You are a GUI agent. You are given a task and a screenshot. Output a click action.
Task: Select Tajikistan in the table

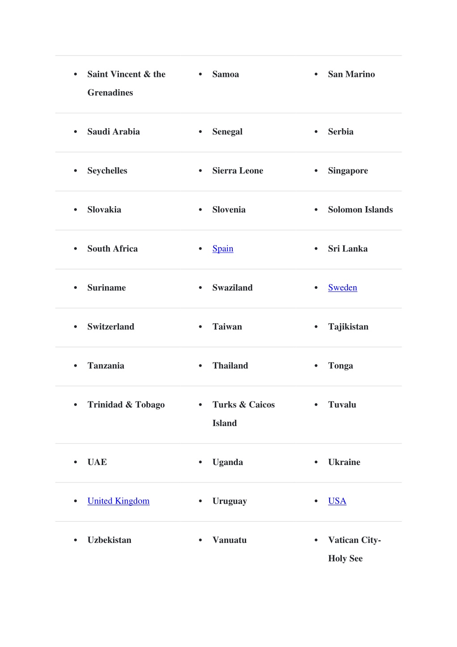click(348, 327)
